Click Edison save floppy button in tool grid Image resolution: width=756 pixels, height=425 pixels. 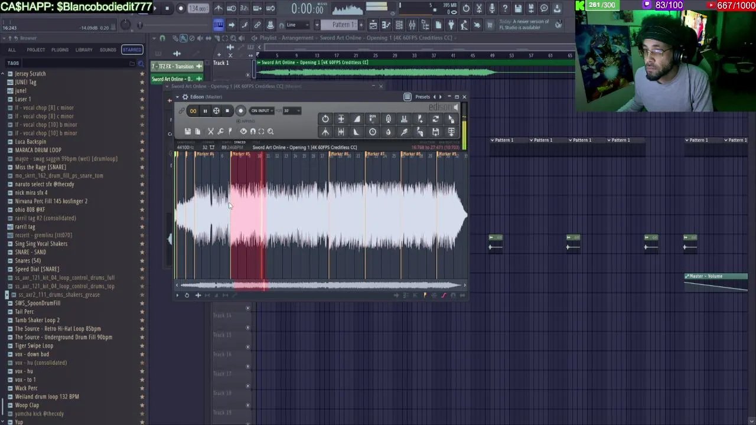(x=436, y=132)
